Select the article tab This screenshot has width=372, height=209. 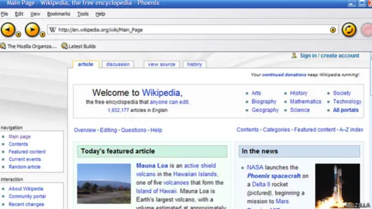click(85, 64)
